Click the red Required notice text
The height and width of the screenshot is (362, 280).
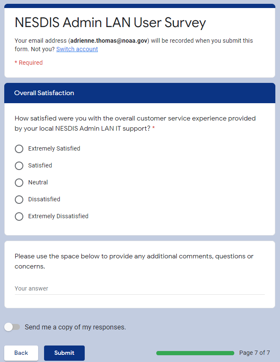click(x=29, y=63)
